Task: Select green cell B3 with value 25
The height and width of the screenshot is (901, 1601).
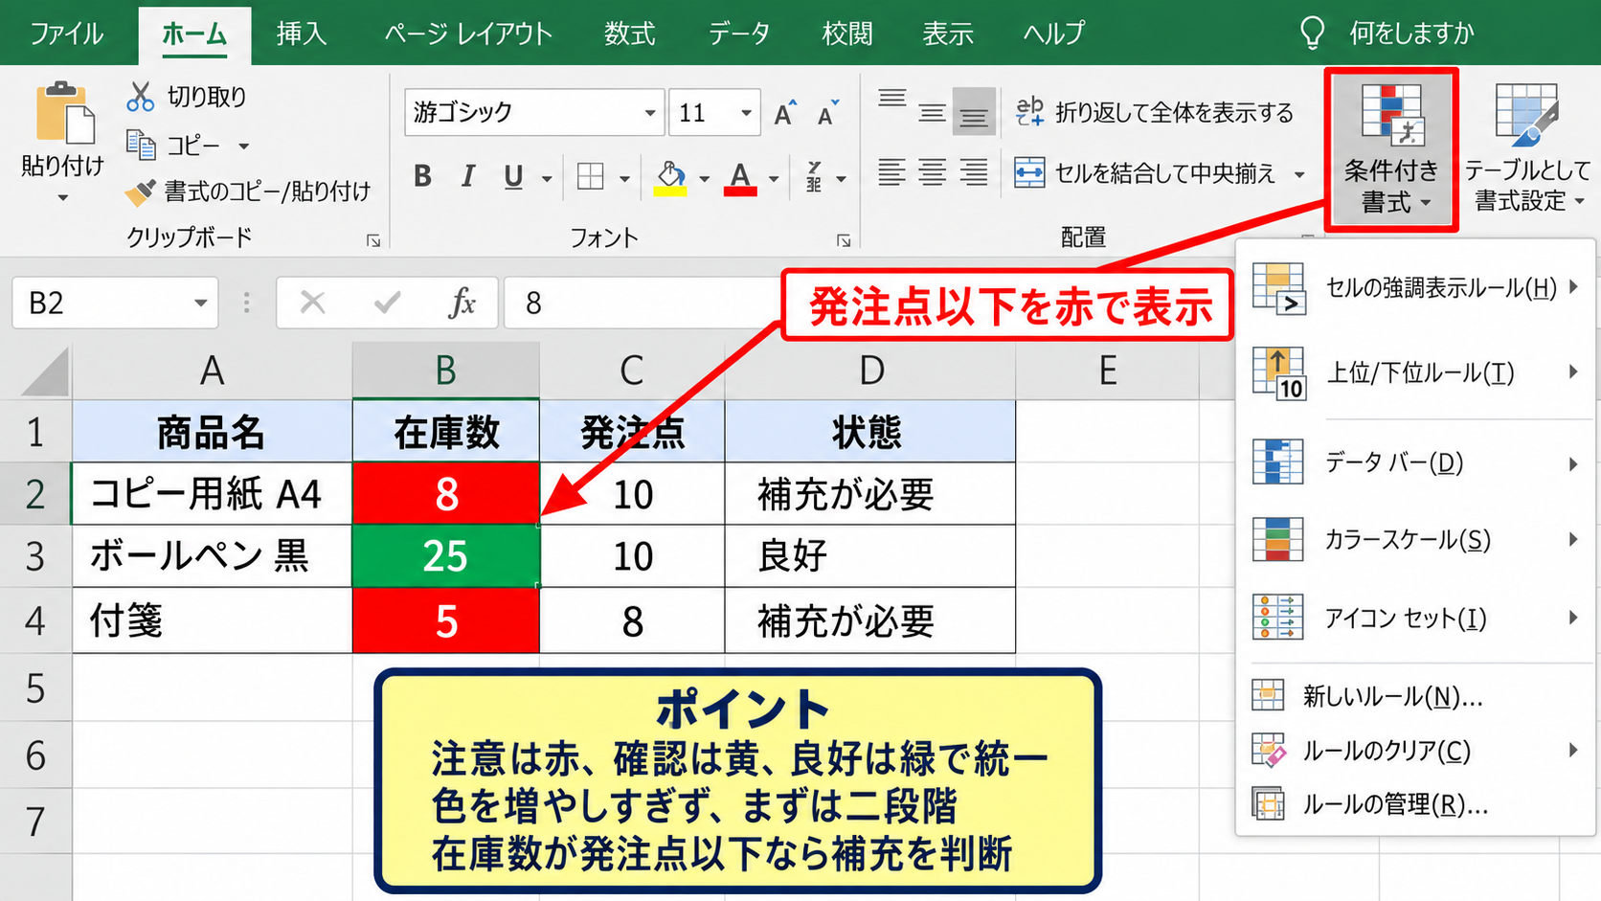Action: [x=446, y=555]
